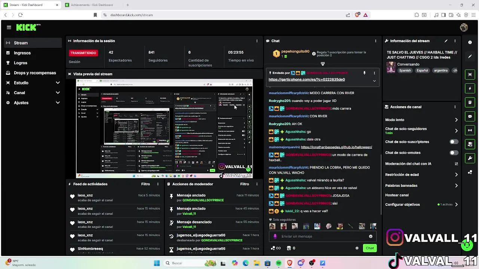Expand Configurar objetivos settings
Image resolution: width=479 pixels, height=269 pixels.
pos(456,204)
